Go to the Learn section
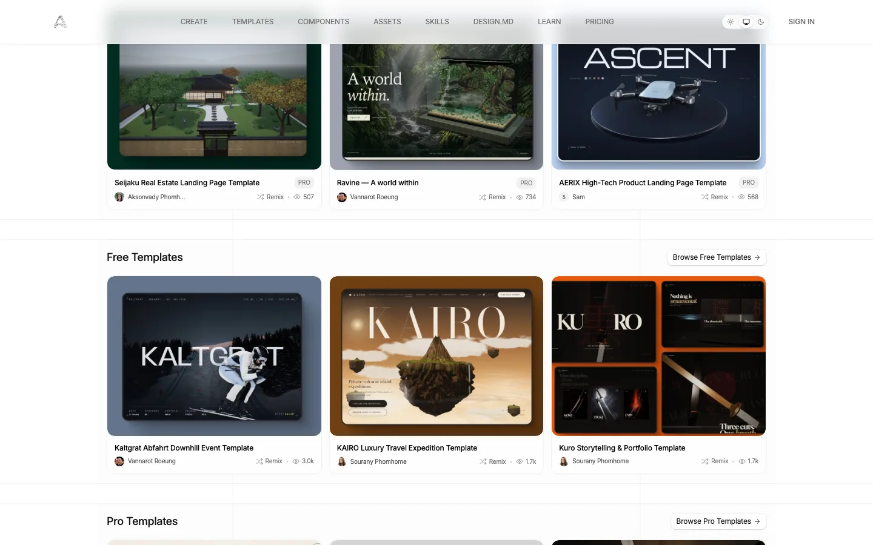Image resolution: width=873 pixels, height=545 pixels. pyautogui.click(x=549, y=22)
